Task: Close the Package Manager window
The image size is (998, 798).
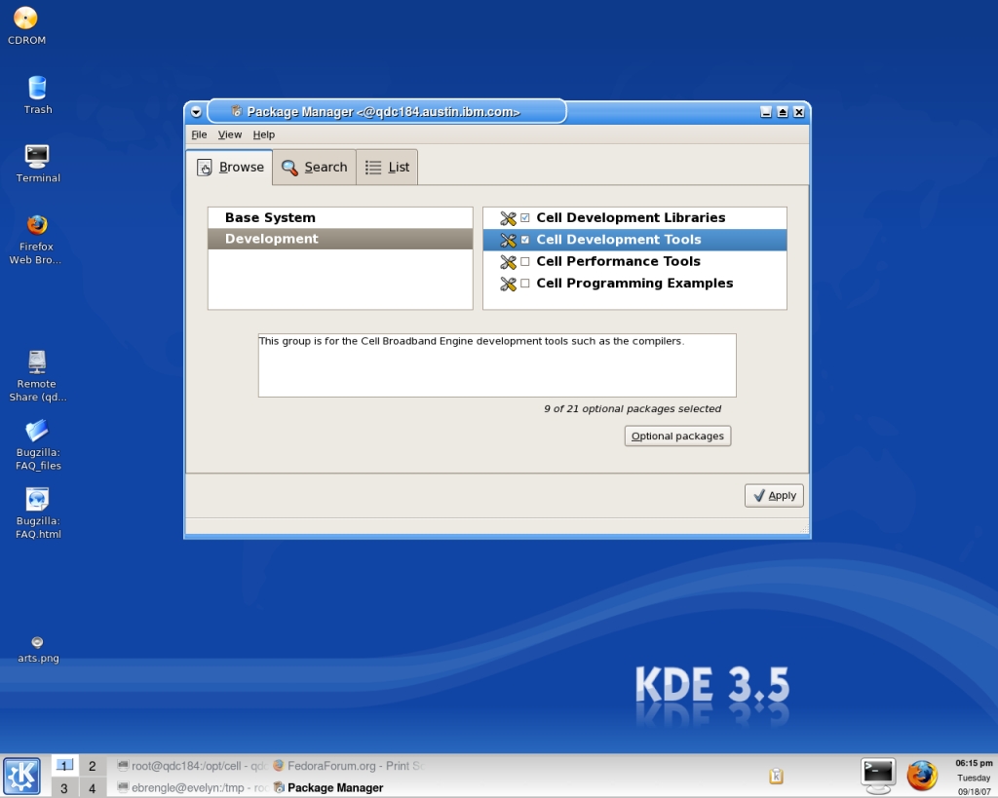Action: [799, 112]
